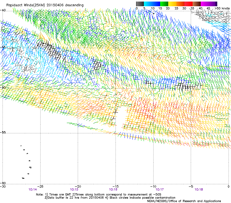231x203 pixels.
Task: Click the 'Rapidscat Winds(25KM) 20150406 descending' title
Action: [x=45, y=5]
